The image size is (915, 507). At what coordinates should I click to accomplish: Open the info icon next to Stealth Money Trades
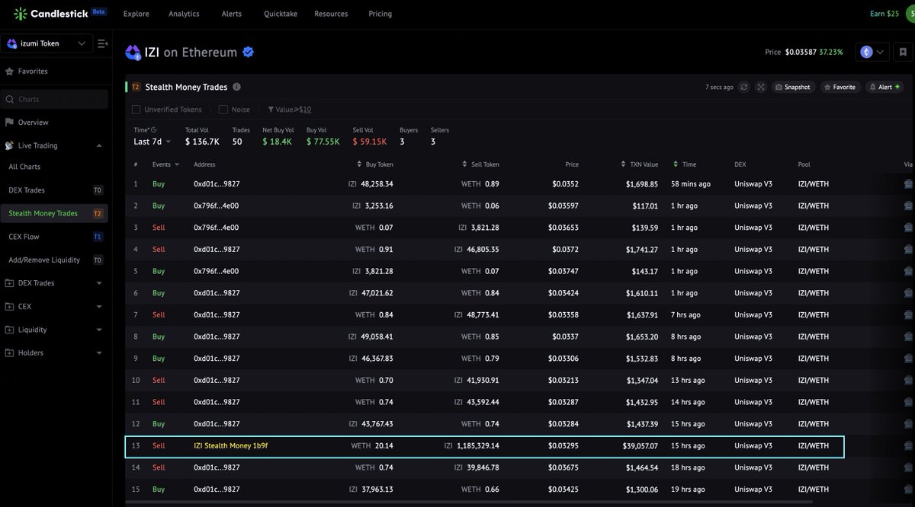pos(236,87)
